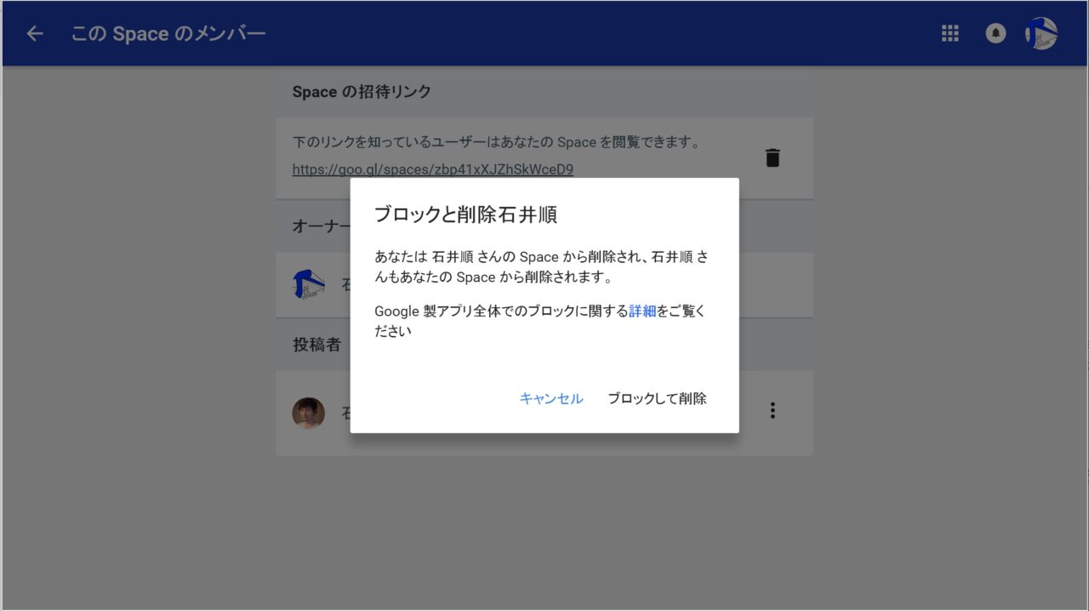Click the contributor's profile photo
Screen dimensions: 1089x611
[308, 413]
